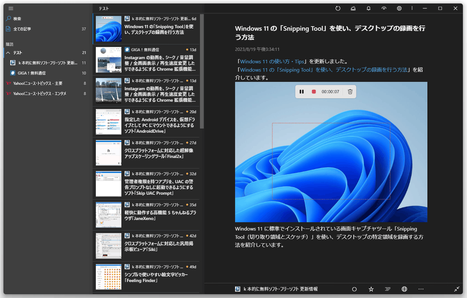Select the GIGA！無料通信 feed in sidebar
The width and height of the screenshot is (467, 298).
click(x=47, y=73)
